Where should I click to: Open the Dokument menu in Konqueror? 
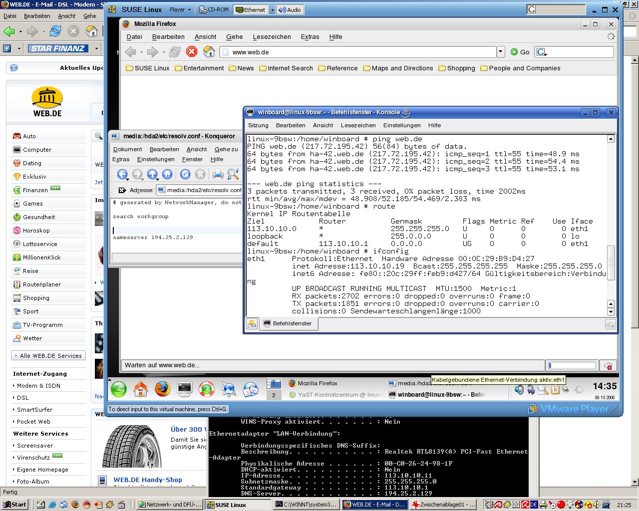coord(127,149)
